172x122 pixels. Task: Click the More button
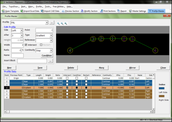[102, 68]
